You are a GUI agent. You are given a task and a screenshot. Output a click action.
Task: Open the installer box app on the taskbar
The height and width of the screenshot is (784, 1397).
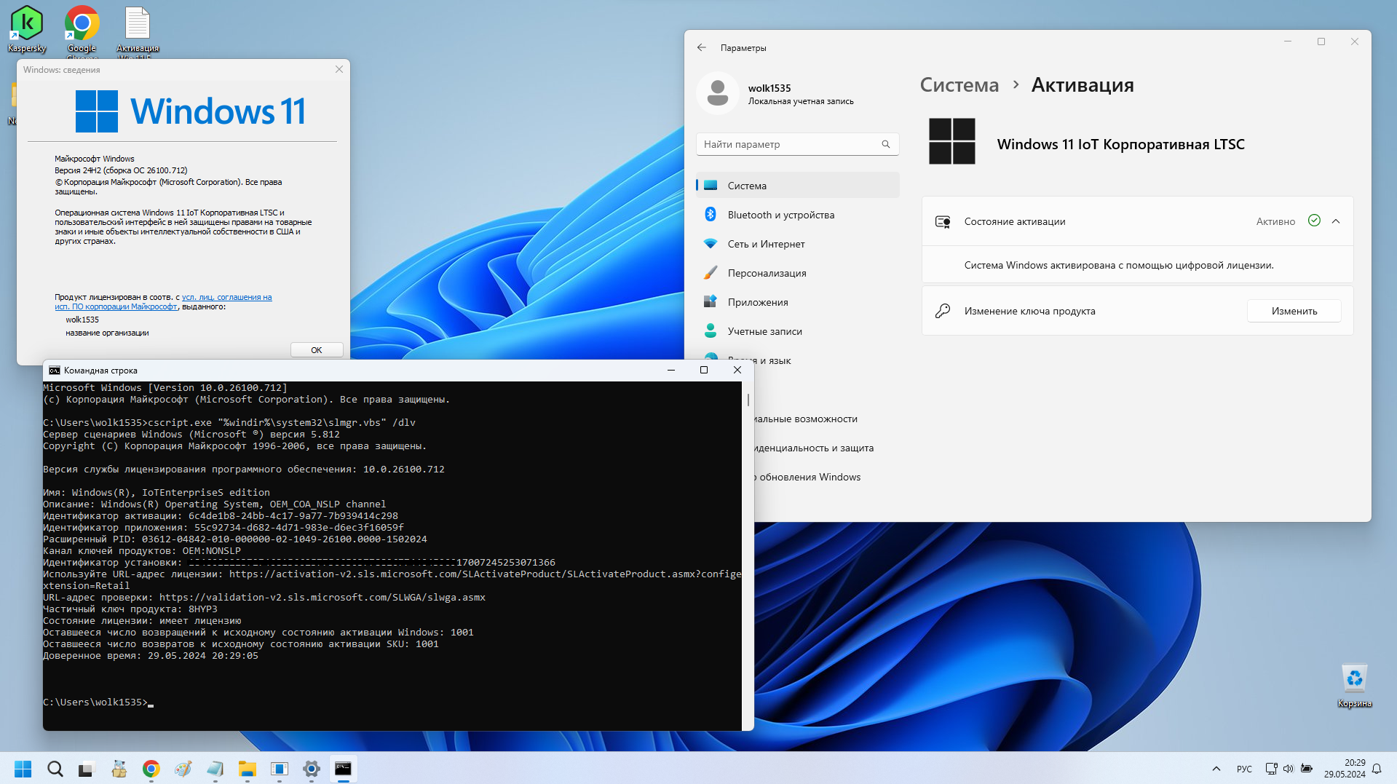point(119,769)
